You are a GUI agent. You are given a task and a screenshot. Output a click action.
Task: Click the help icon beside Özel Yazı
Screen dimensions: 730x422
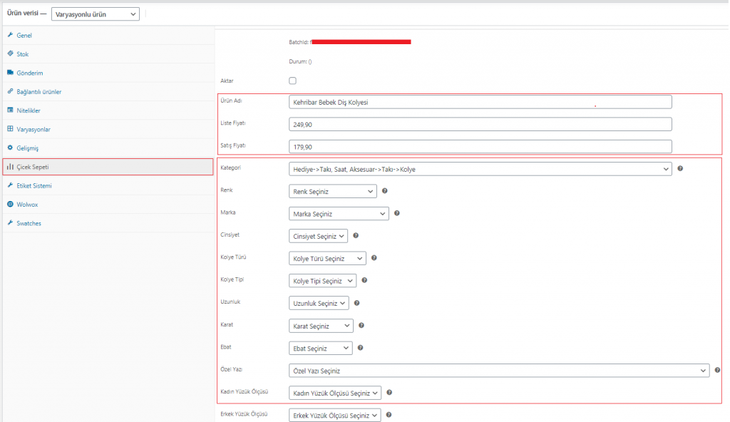[717, 370]
